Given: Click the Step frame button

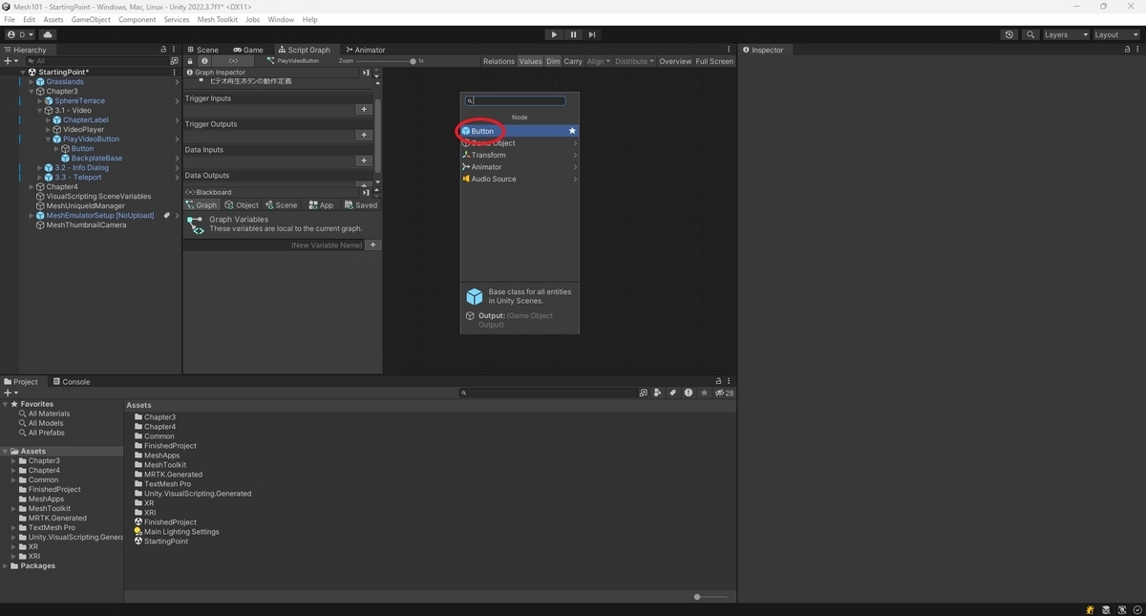Looking at the screenshot, I should coord(592,34).
